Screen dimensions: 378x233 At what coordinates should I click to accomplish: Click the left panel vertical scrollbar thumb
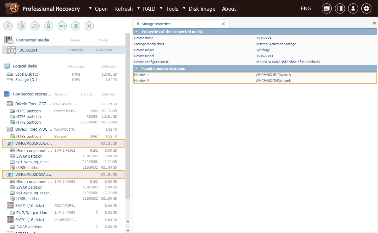[x=128, y=116]
